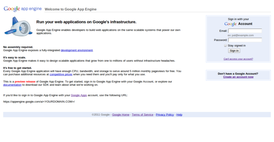Focus the Email input field

click(245, 31)
